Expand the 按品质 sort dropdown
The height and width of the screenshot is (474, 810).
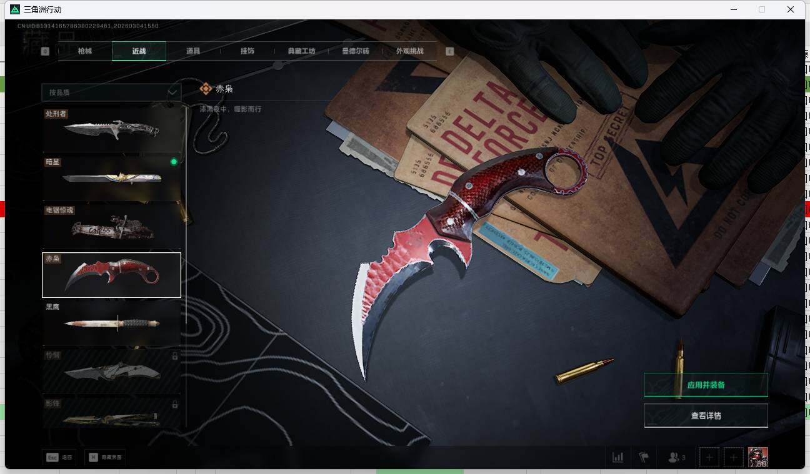(111, 92)
